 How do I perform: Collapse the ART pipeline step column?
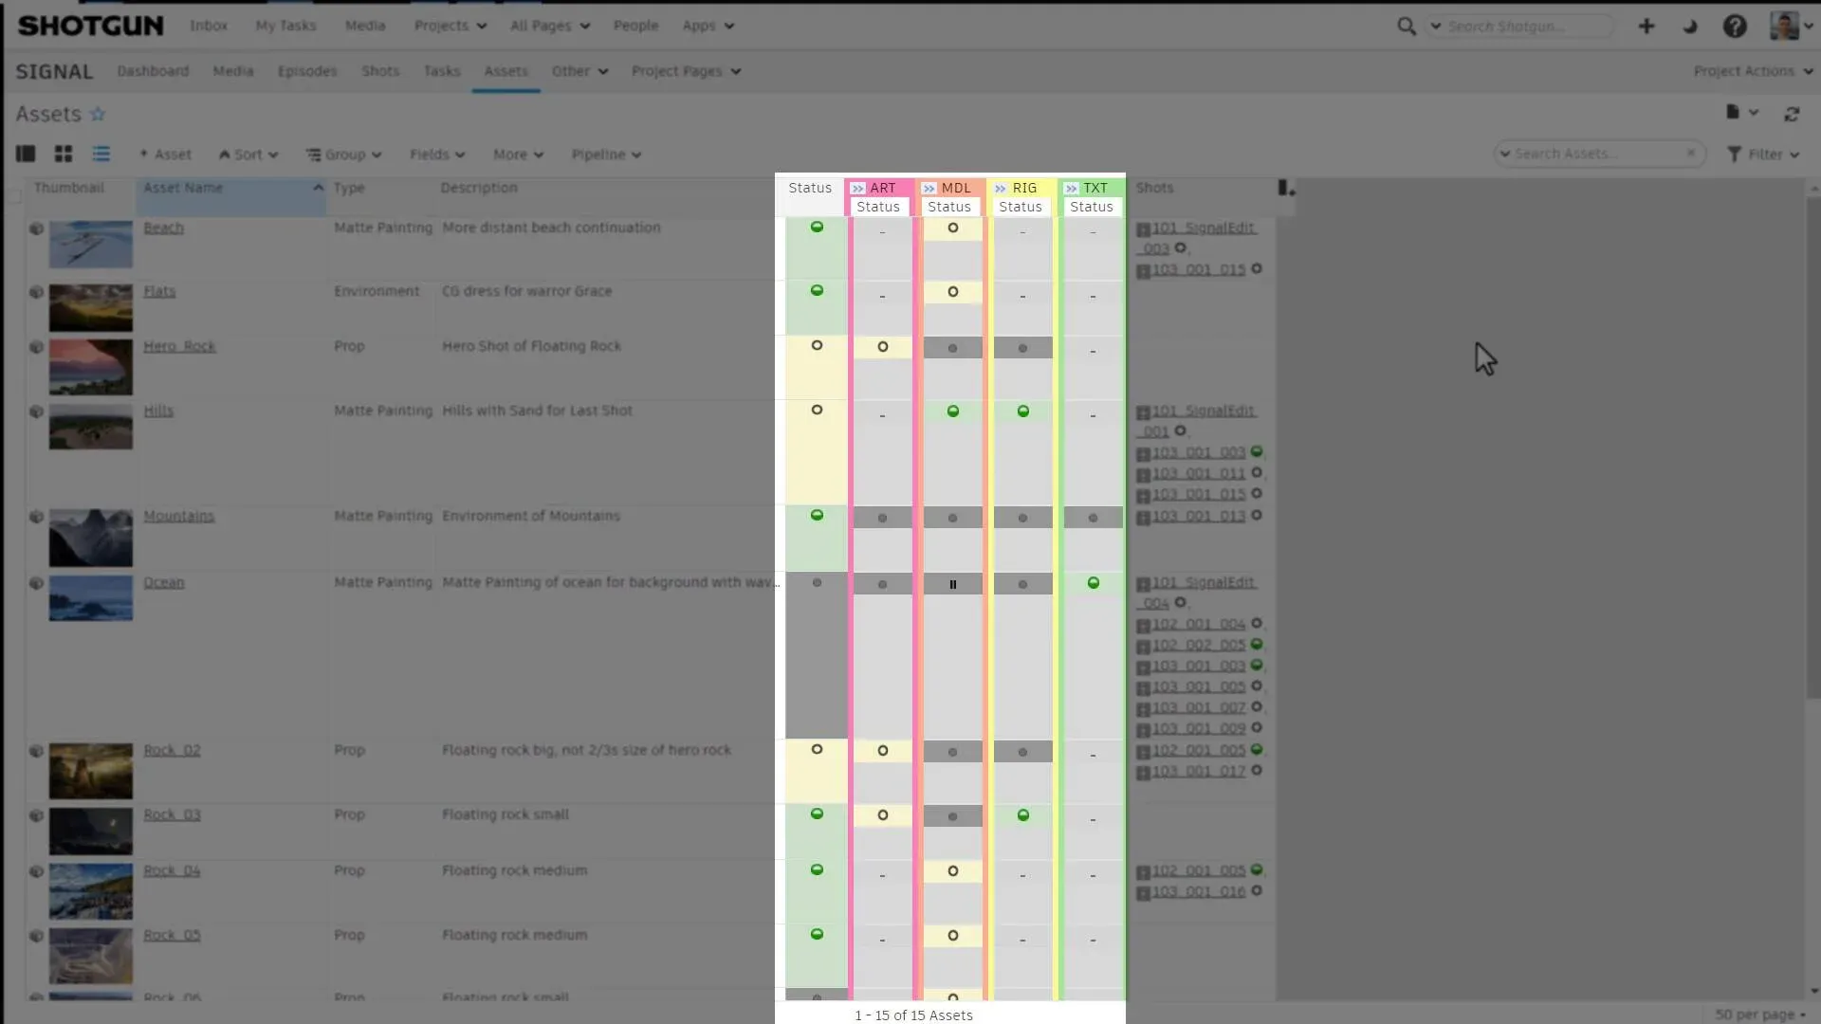(858, 189)
